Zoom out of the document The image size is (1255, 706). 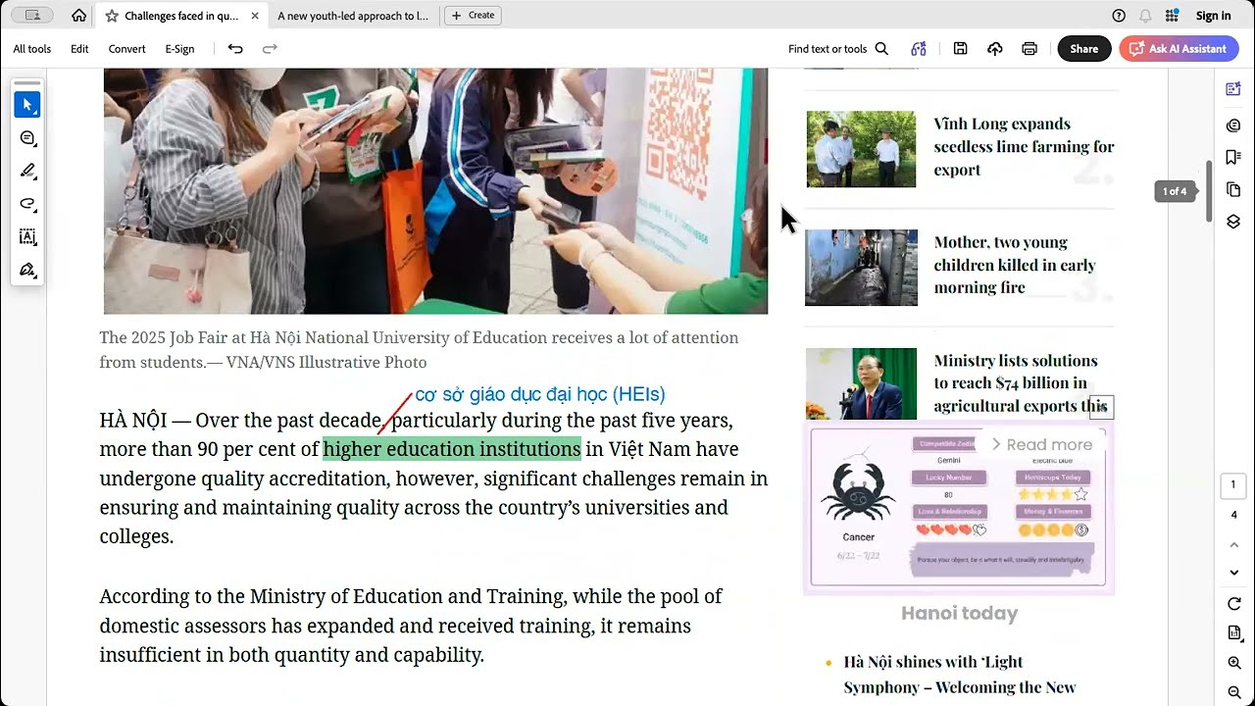[x=1234, y=692]
